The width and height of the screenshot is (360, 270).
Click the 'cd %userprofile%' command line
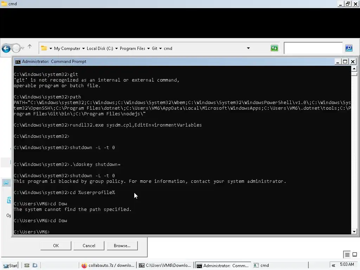[x=64, y=192]
